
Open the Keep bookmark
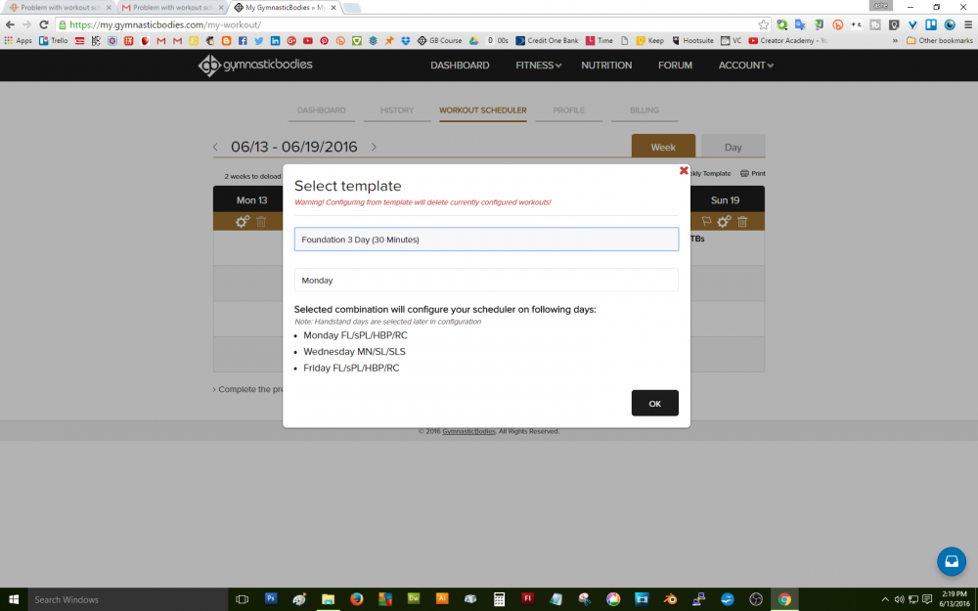650,40
